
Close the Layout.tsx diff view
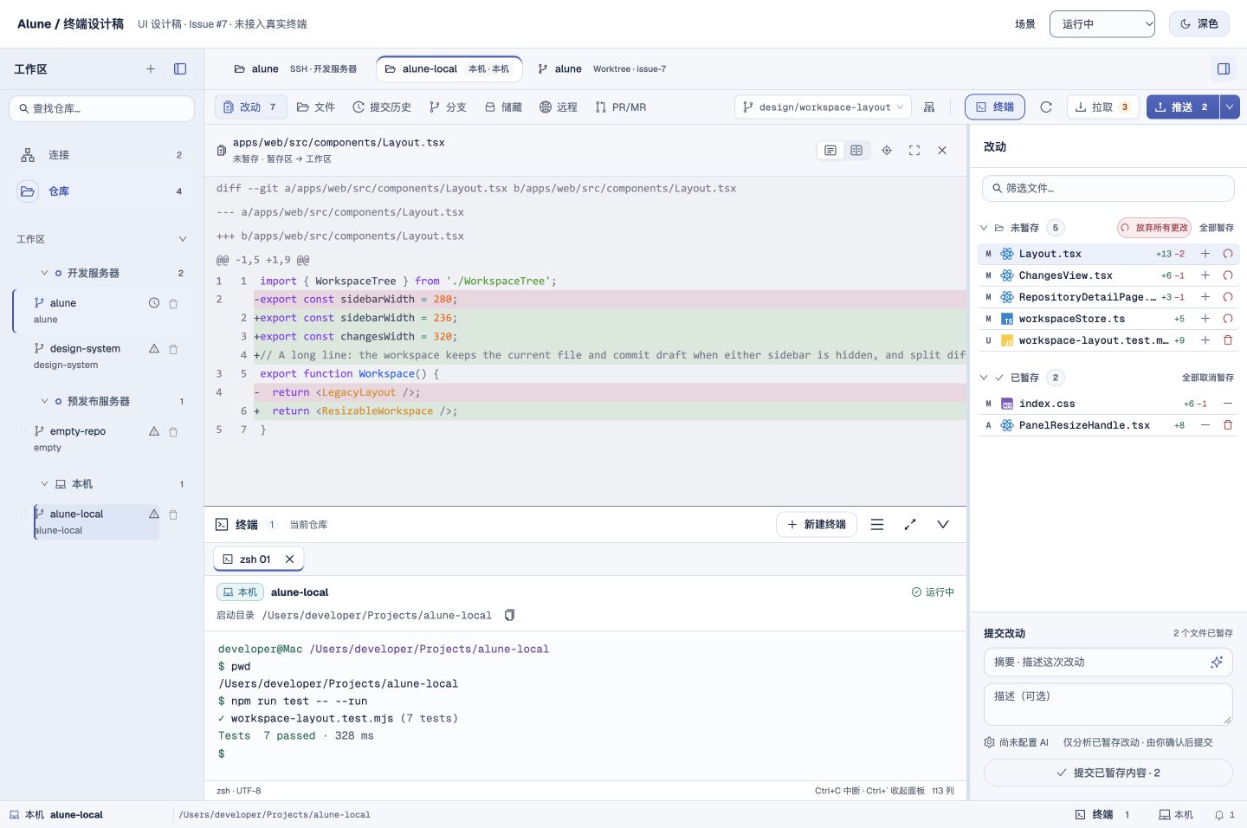pos(942,151)
